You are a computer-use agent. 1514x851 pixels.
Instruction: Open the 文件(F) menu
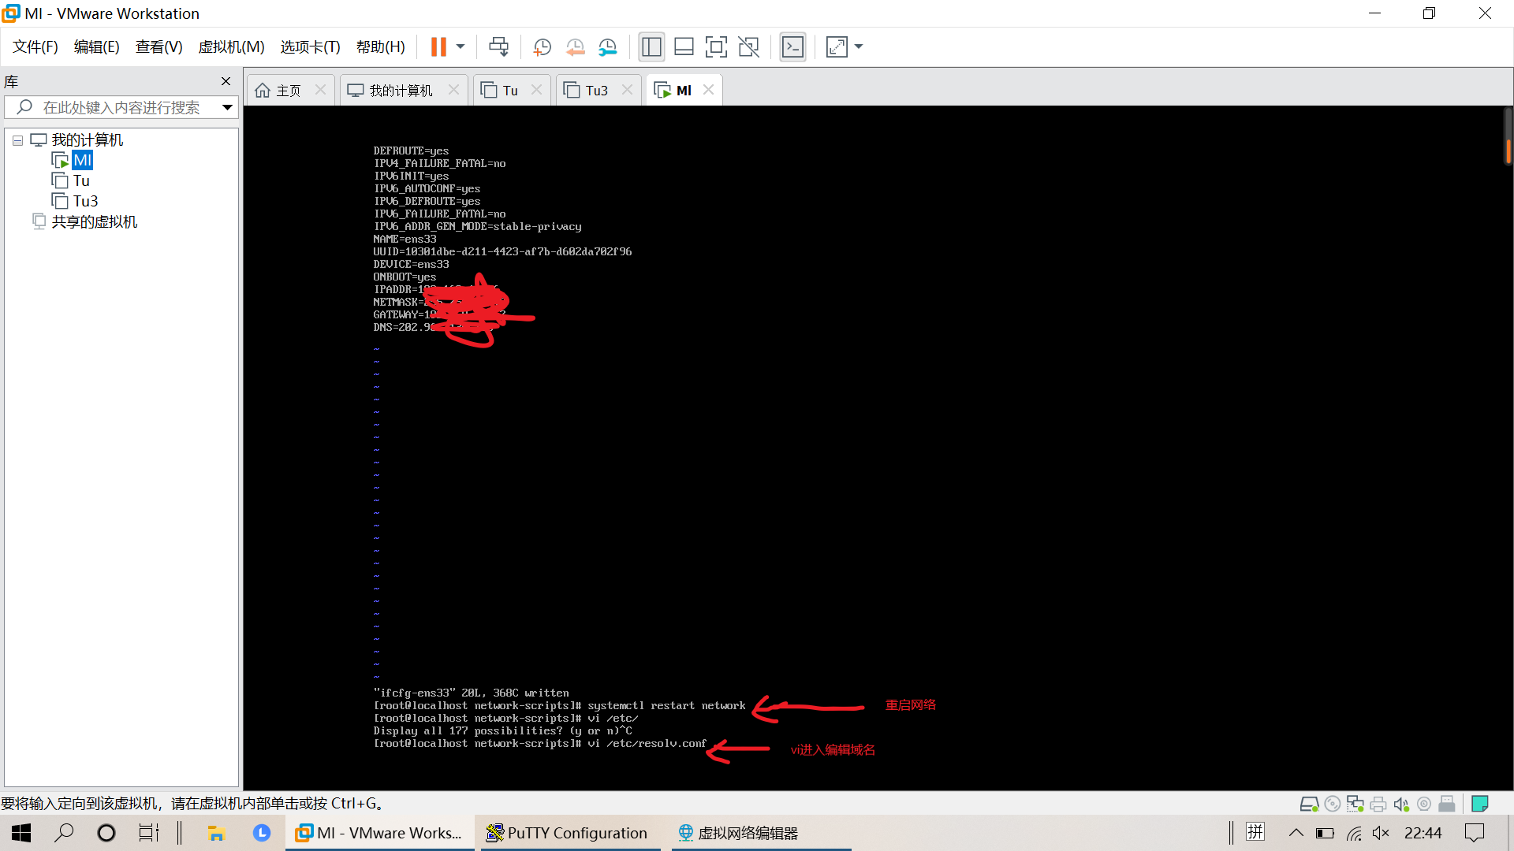pos(35,47)
